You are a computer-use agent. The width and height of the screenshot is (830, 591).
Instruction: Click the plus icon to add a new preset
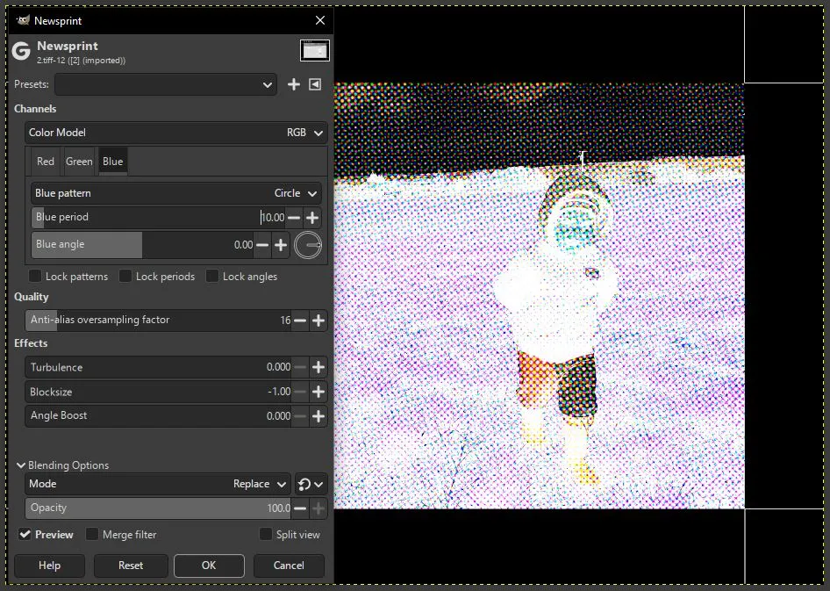294,84
